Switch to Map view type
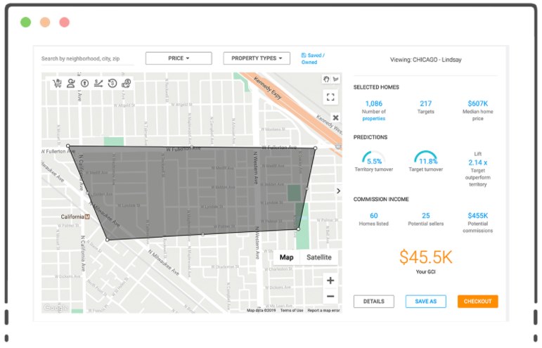This screenshot has width=542, height=348. 287,257
